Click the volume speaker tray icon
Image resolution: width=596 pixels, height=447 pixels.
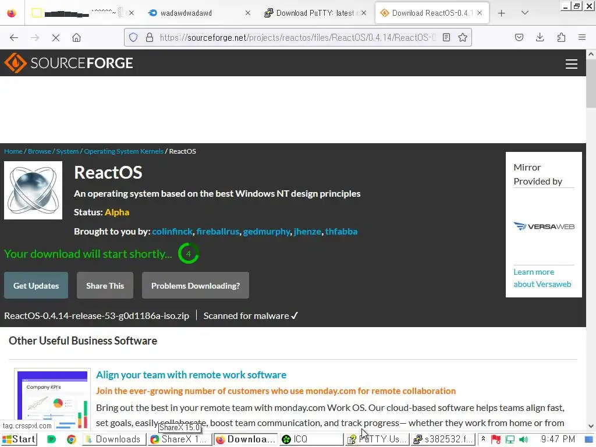click(x=524, y=440)
